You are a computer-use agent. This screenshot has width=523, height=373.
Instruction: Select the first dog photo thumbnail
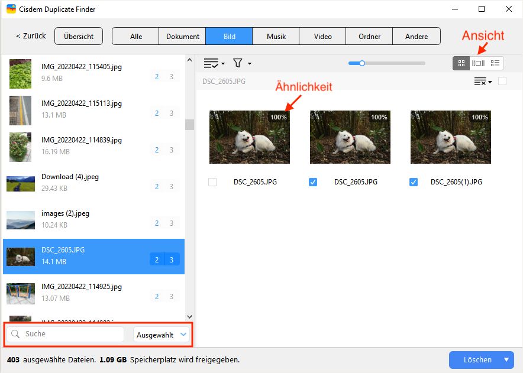point(250,137)
